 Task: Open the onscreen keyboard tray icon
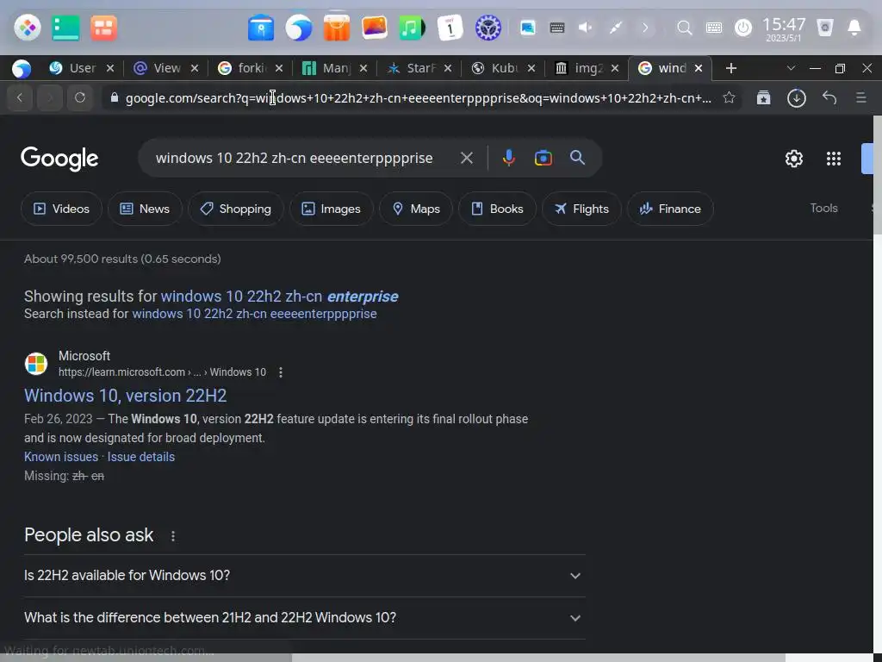tap(714, 28)
